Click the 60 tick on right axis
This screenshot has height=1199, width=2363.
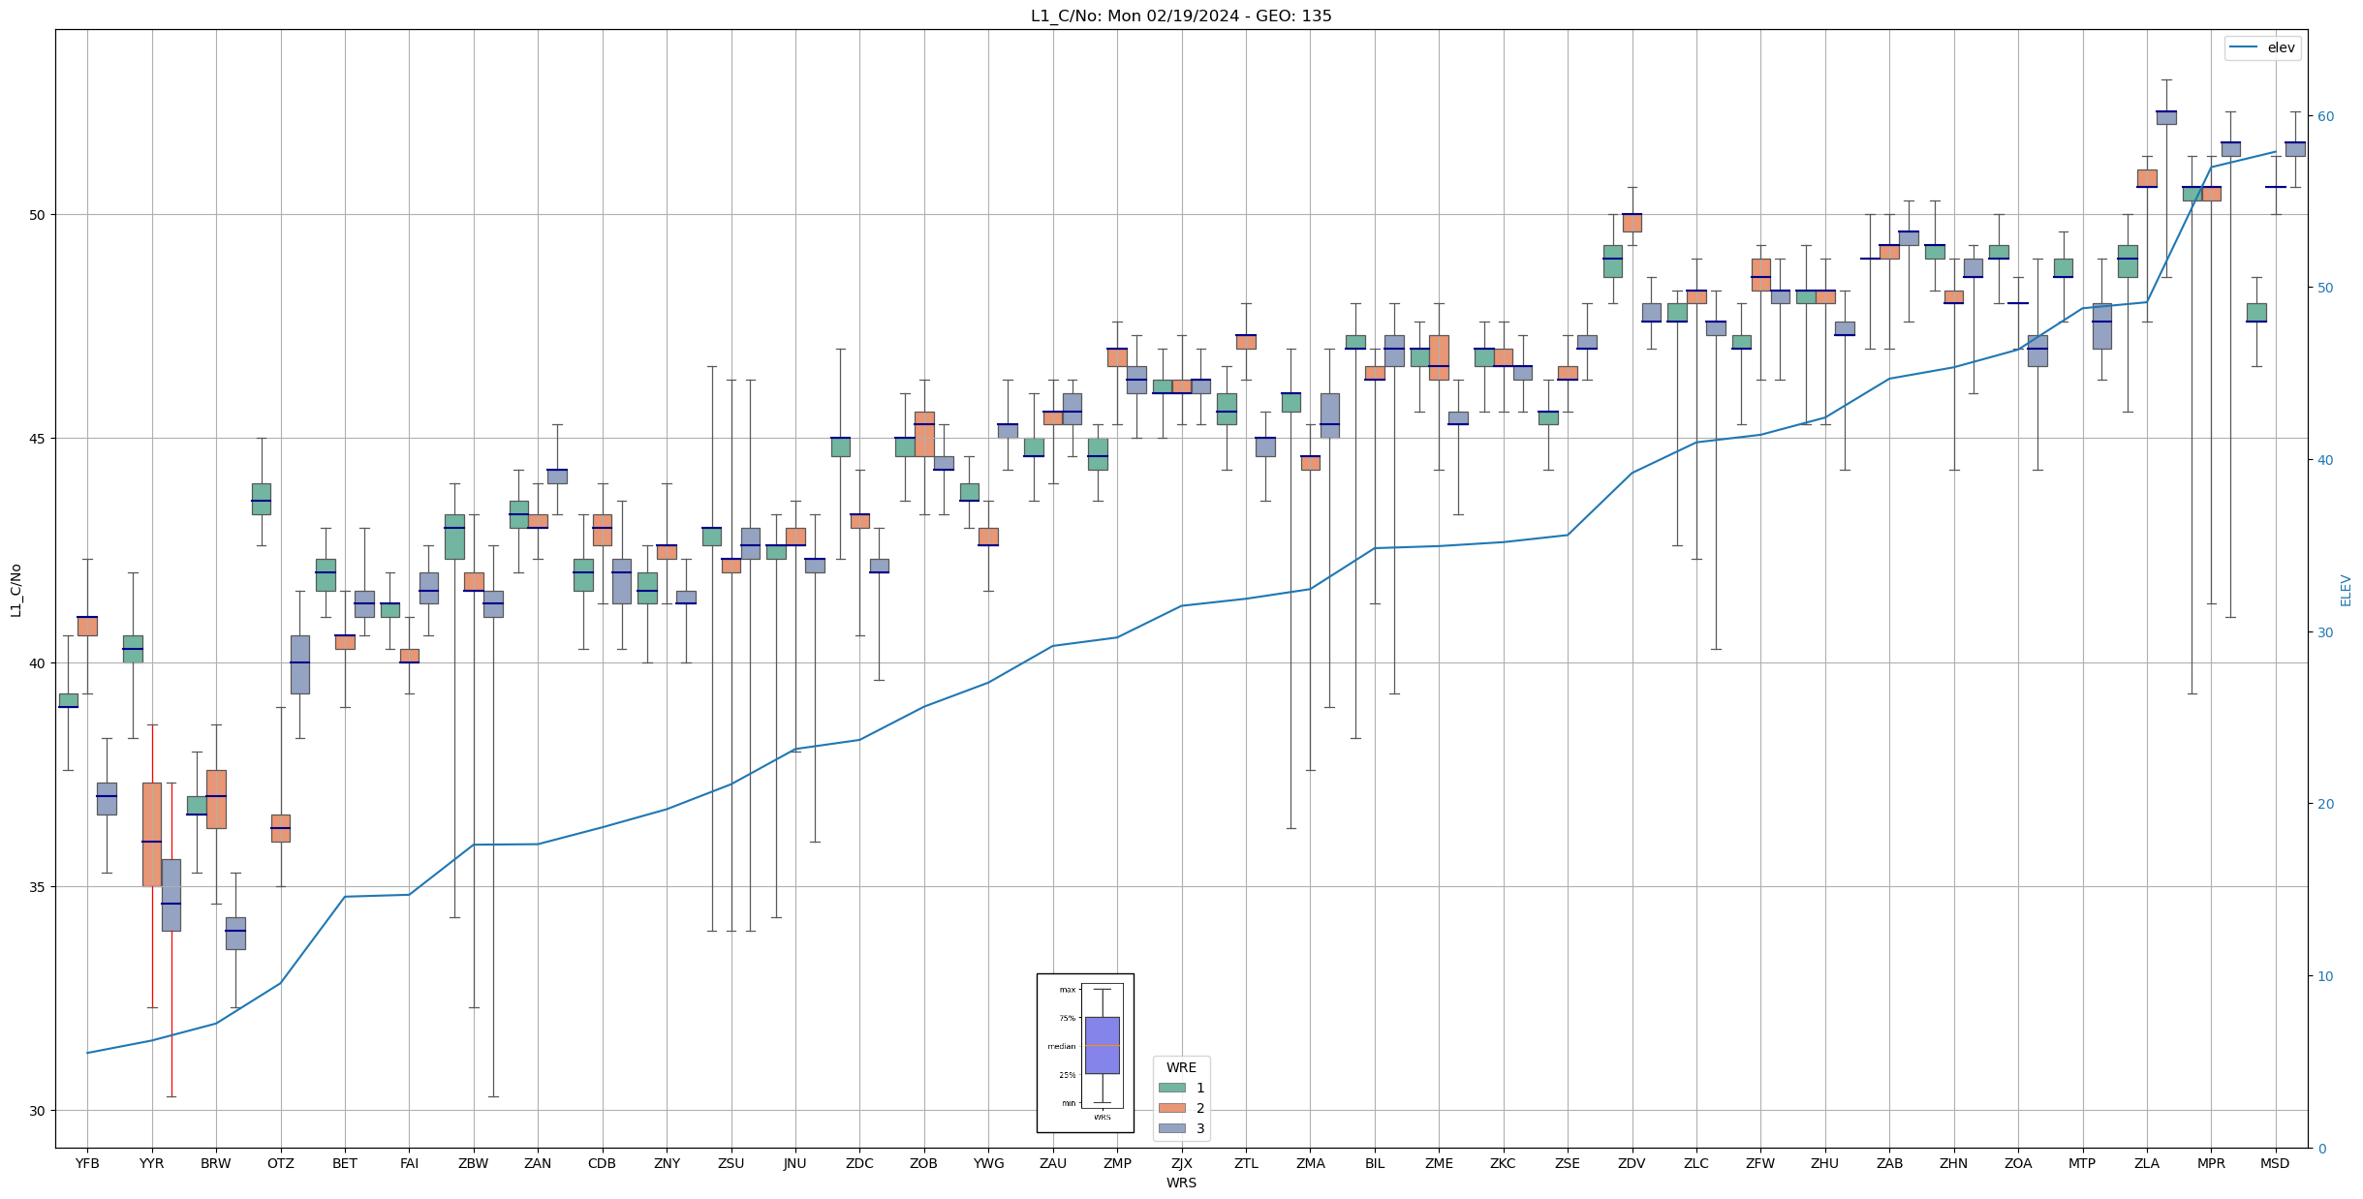[x=2325, y=116]
